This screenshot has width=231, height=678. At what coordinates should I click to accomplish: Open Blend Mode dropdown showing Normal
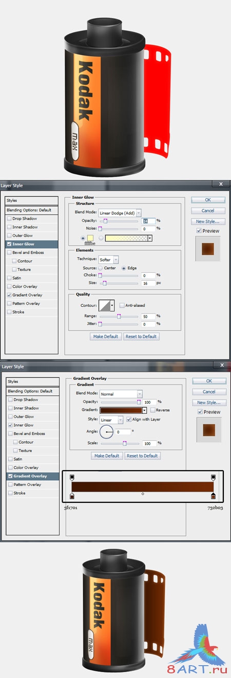(121, 394)
